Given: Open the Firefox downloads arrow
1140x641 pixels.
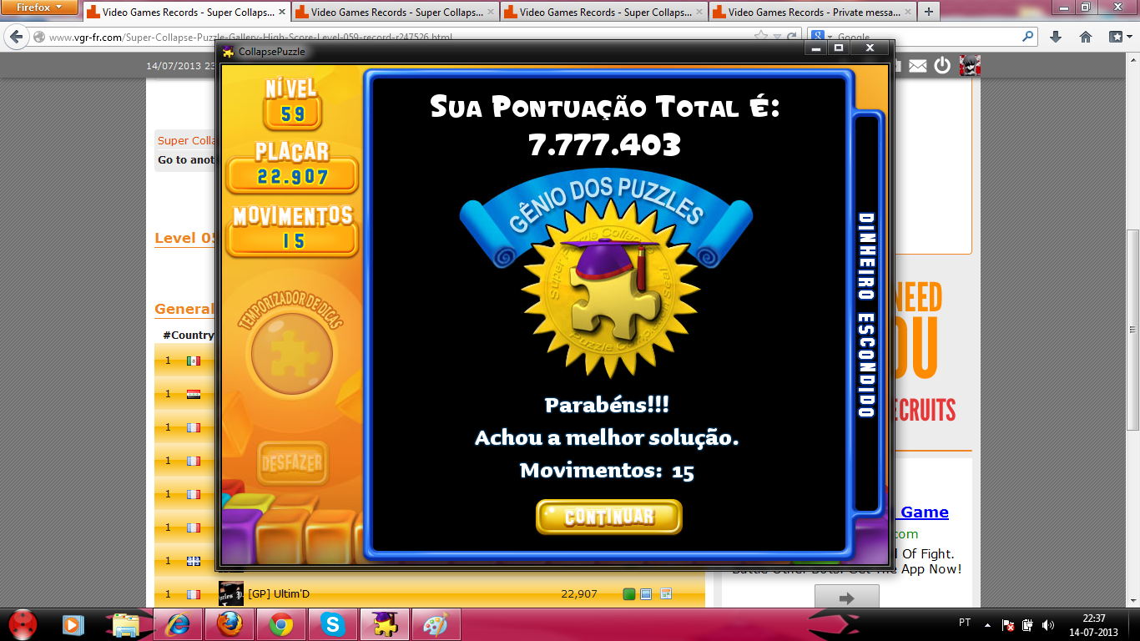Looking at the screenshot, I should [1056, 37].
